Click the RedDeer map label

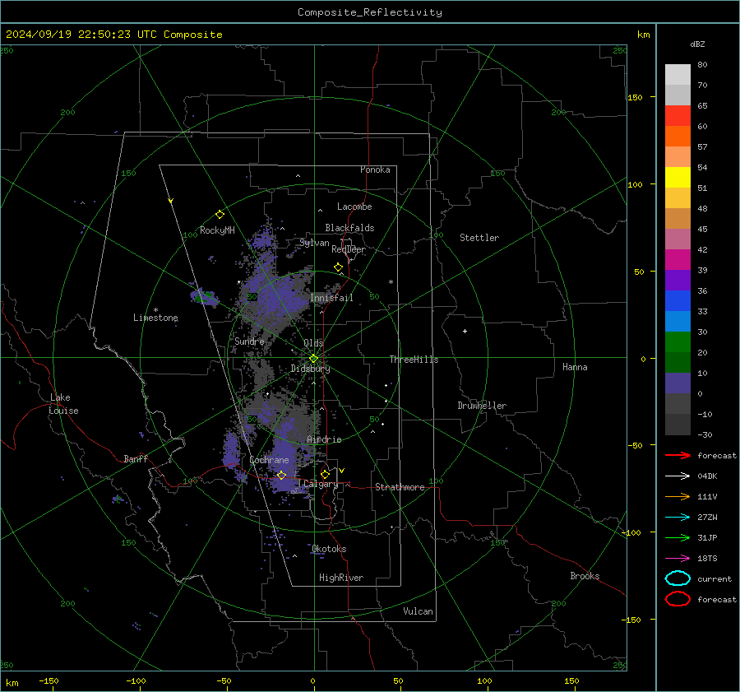coord(349,249)
